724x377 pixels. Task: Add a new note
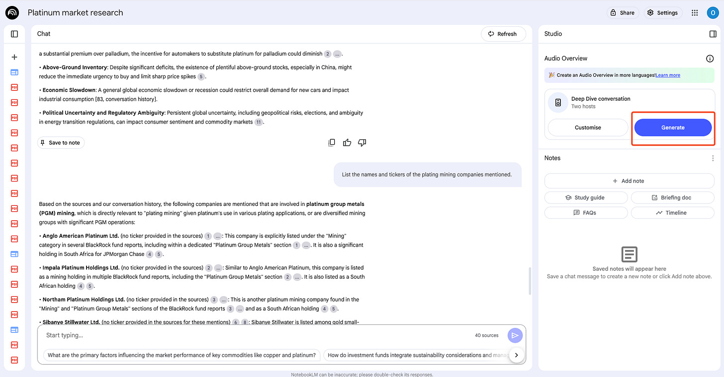(x=629, y=181)
